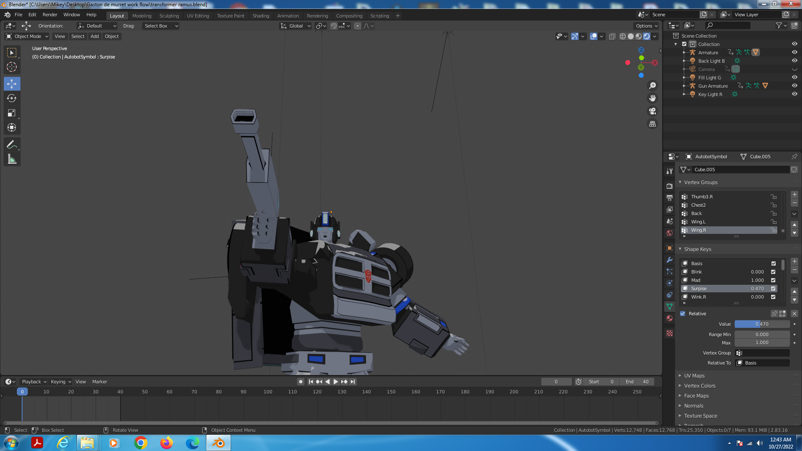Open the Material properties tab

pos(670,318)
